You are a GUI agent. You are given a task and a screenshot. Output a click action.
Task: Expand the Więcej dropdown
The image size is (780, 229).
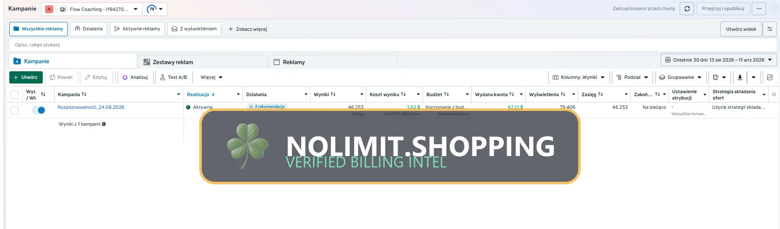pyautogui.click(x=211, y=77)
